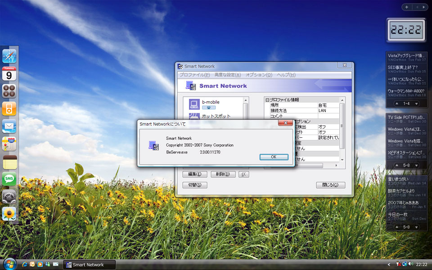Go to the next sidebar gadget page arrow
This screenshot has height=270, width=432.
click(x=424, y=7)
